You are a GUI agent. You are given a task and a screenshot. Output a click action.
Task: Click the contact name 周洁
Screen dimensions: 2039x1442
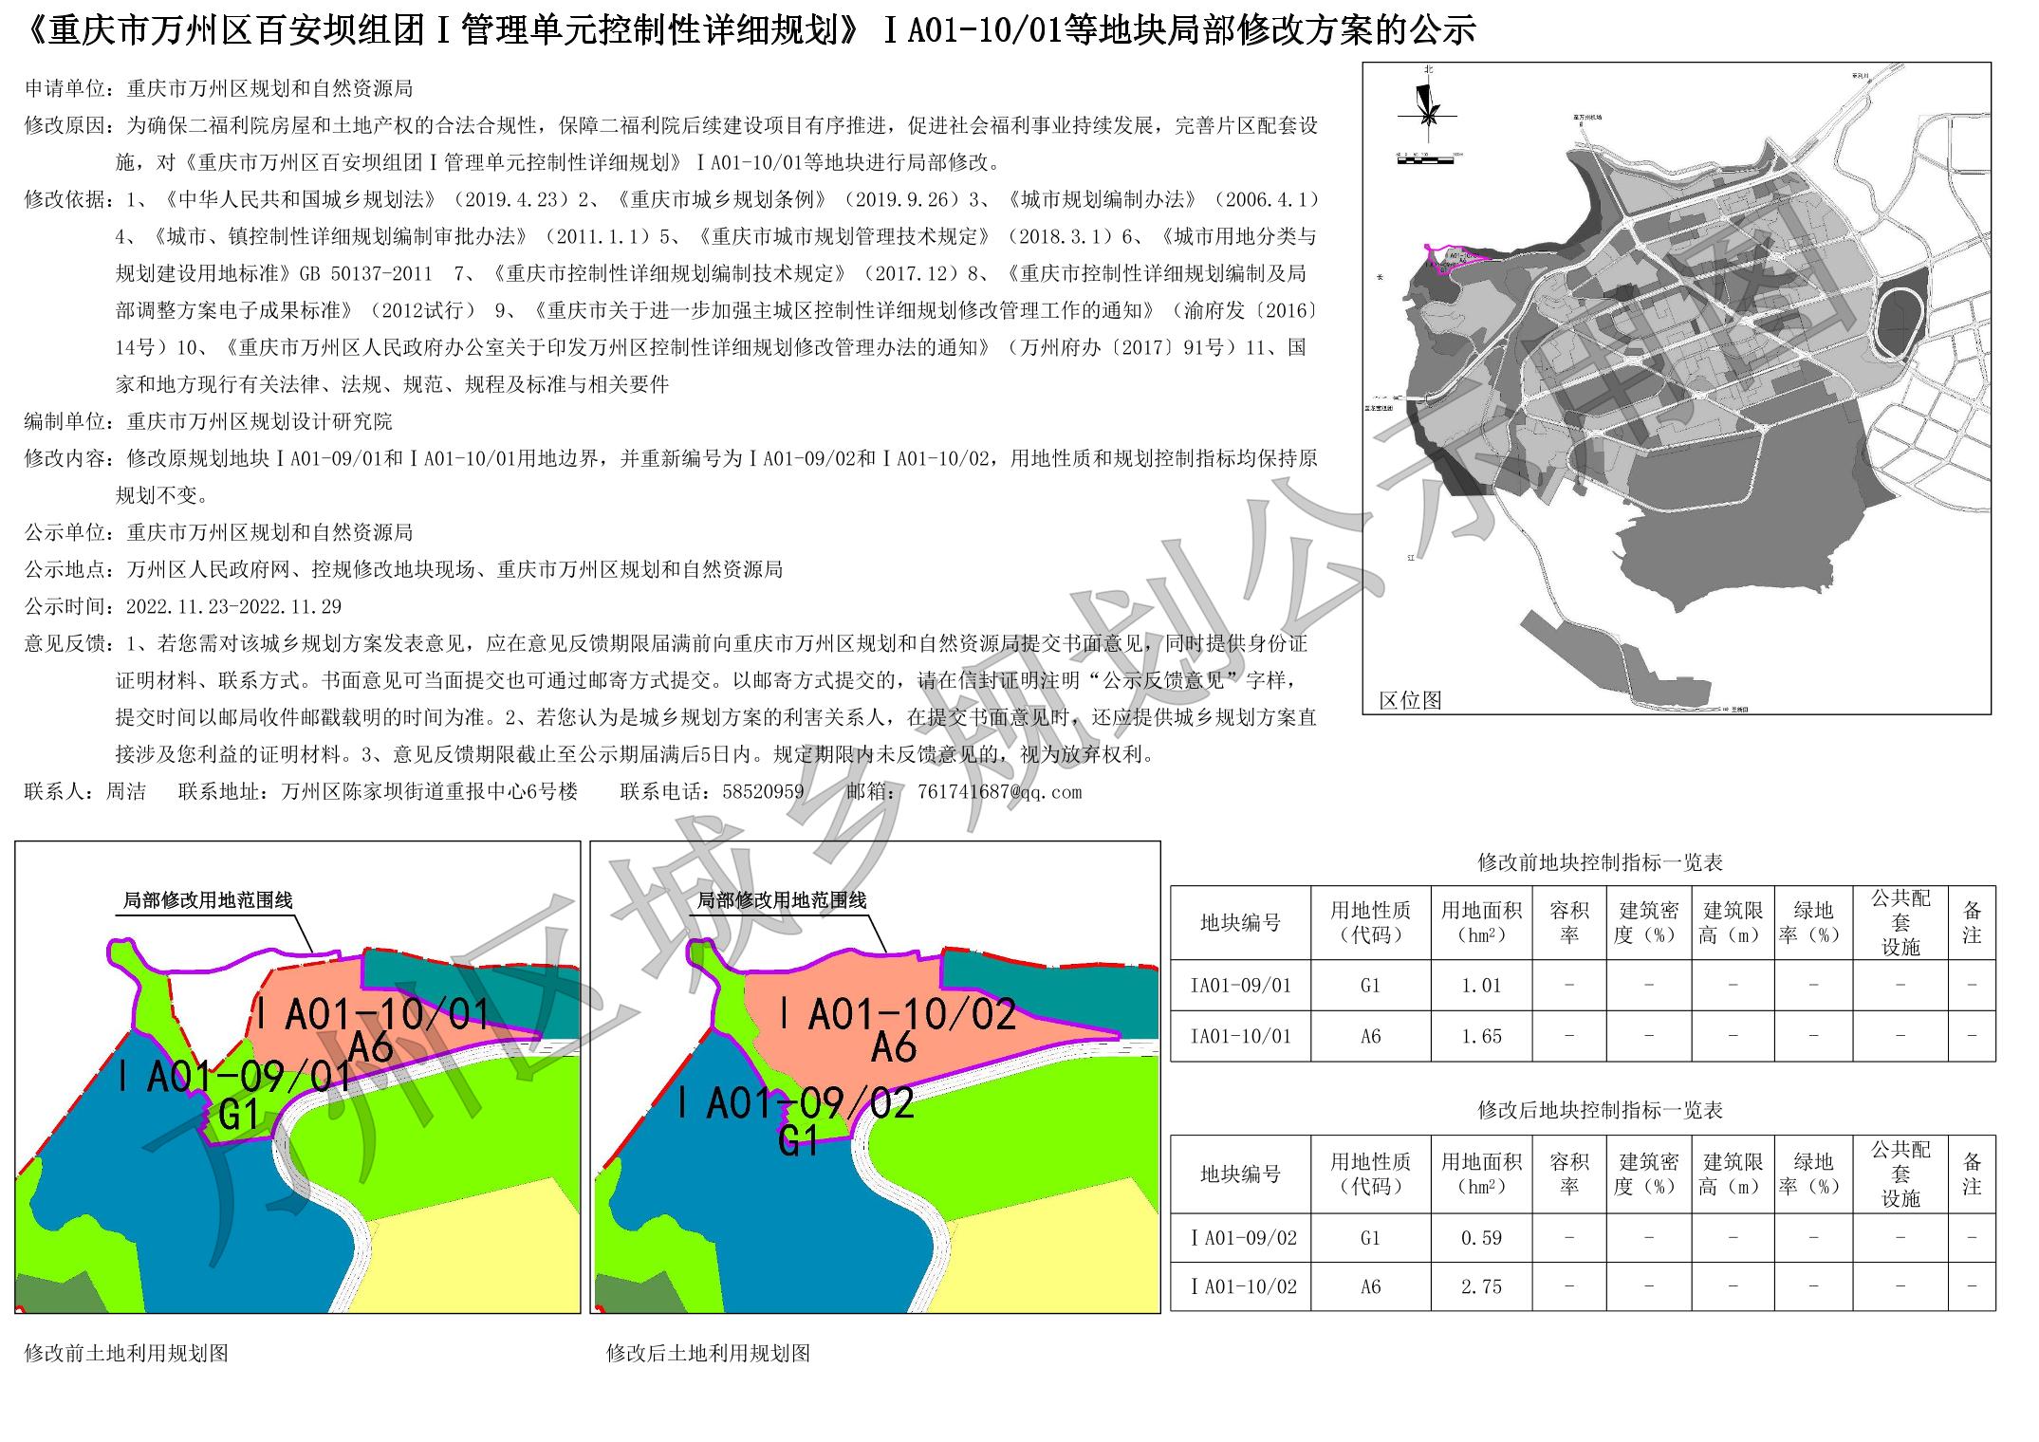tap(125, 791)
